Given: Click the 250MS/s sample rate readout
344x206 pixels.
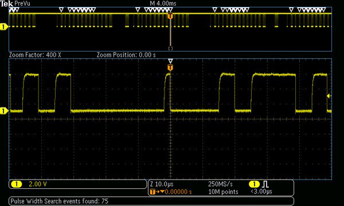Looking at the screenshot, I should tap(220, 184).
